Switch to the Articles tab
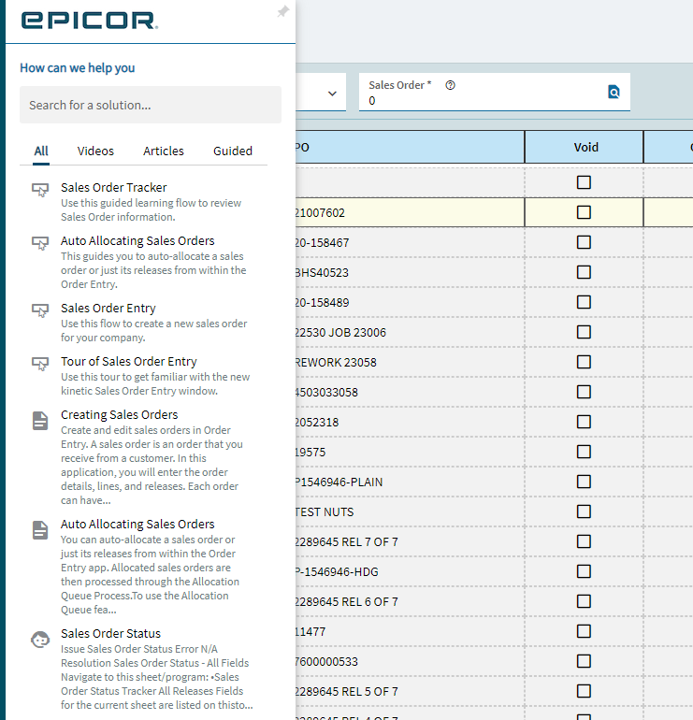 (x=164, y=151)
